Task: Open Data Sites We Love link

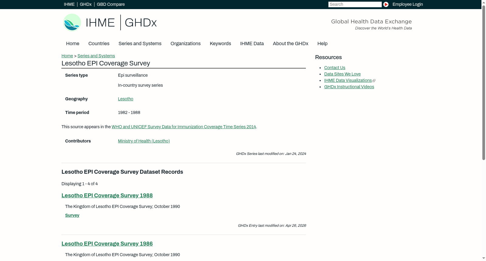Action: [342, 74]
